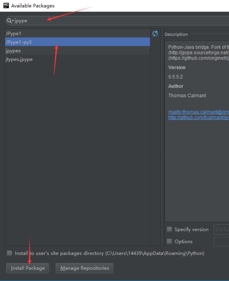The width and height of the screenshot is (229, 281).
Task: Choose jtypes.jpype from the package list
Action: (x=78, y=59)
